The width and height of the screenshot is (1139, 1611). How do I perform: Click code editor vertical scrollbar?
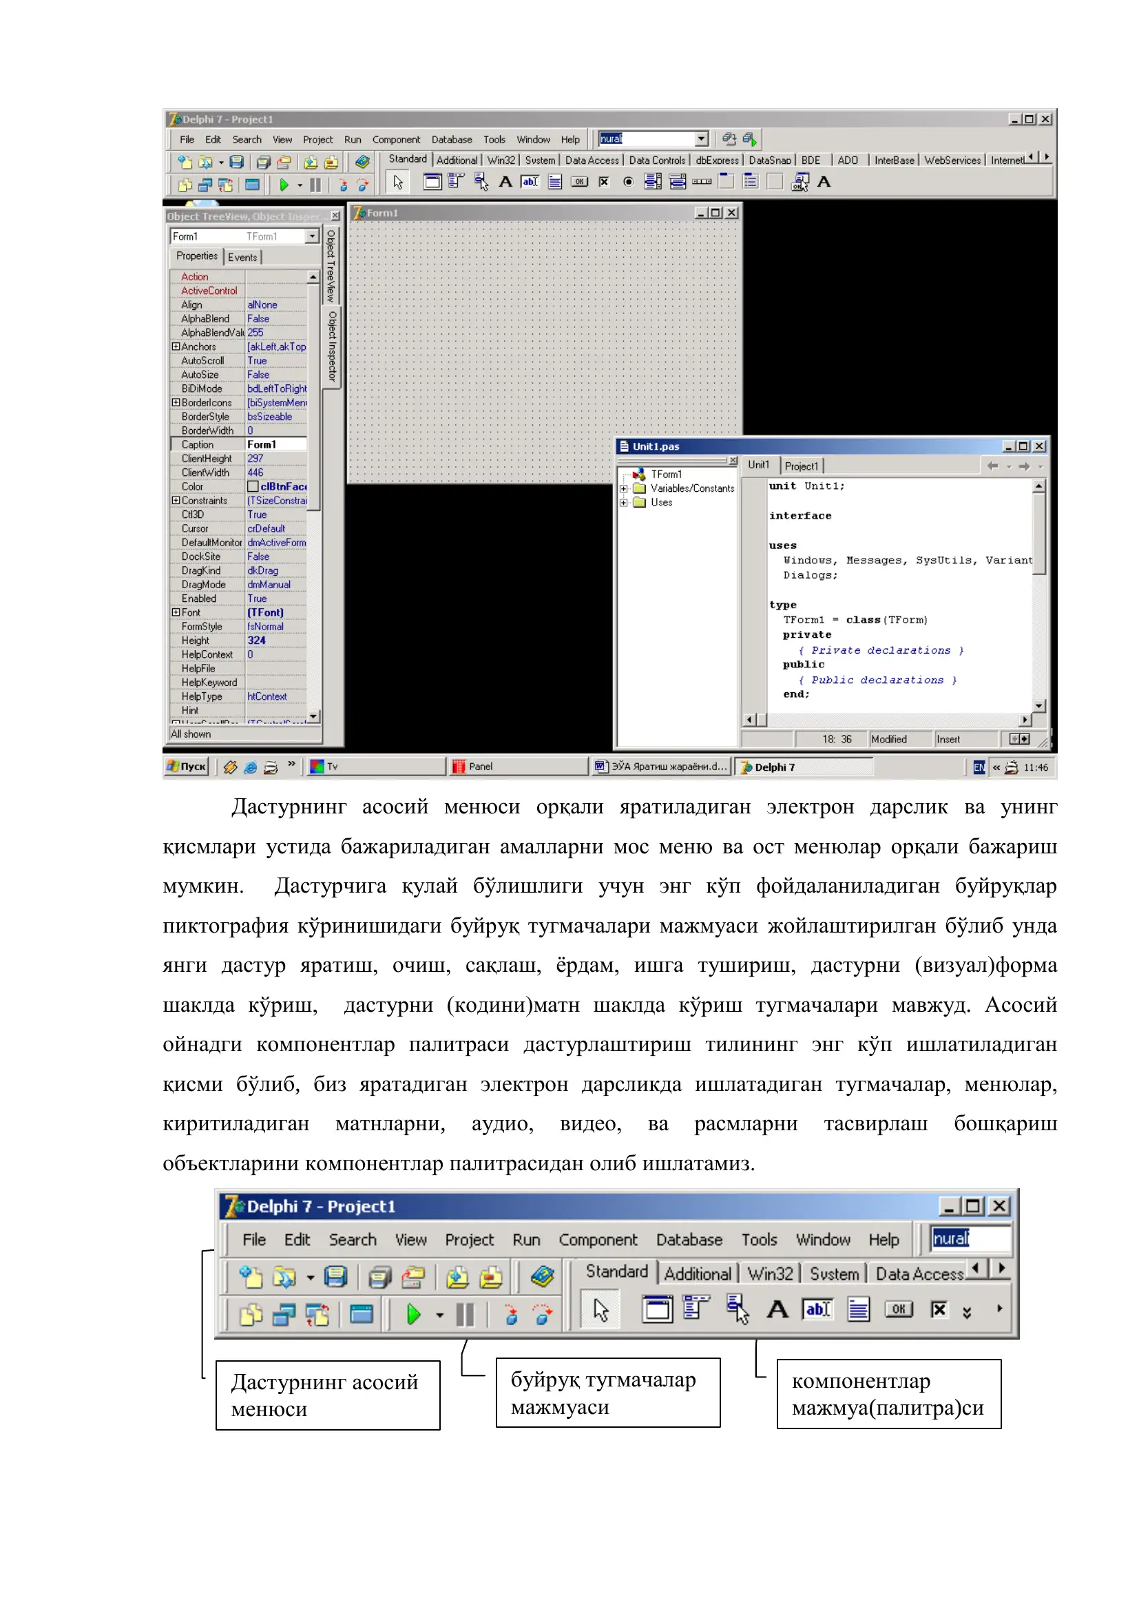pyautogui.click(x=1039, y=596)
